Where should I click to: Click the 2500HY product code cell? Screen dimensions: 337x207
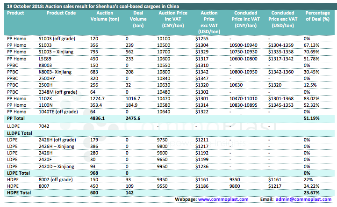(48, 79)
